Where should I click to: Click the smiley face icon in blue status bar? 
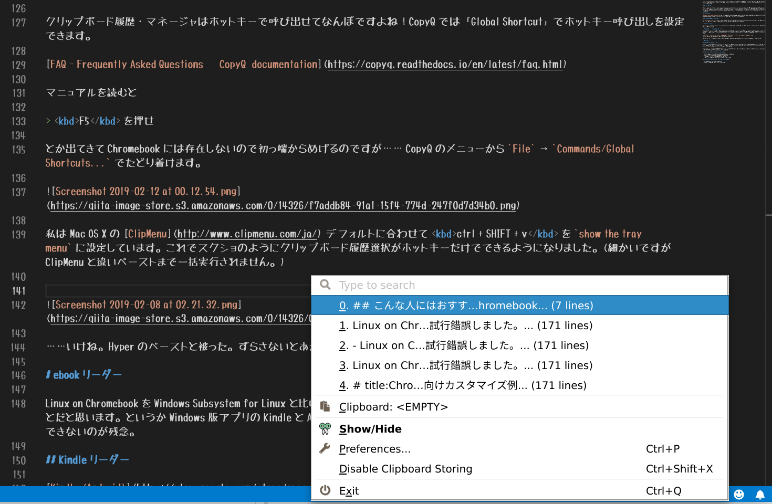tap(739, 494)
